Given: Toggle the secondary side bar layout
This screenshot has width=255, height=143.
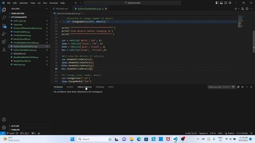Looking at the screenshot, I should (226, 3).
